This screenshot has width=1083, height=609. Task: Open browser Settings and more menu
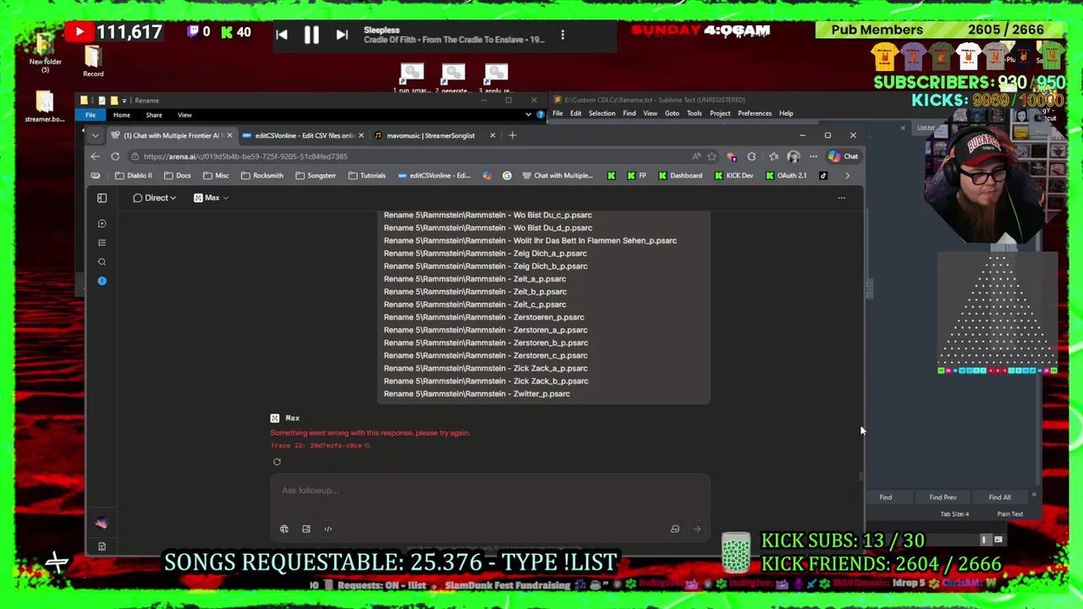tap(813, 156)
